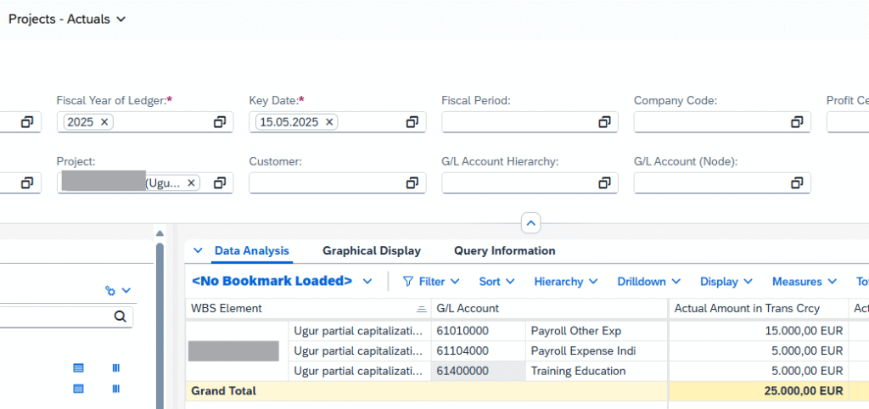Viewport: 869px width, 409px height.
Task: Click search magnifier in left panel
Action: 120,317
